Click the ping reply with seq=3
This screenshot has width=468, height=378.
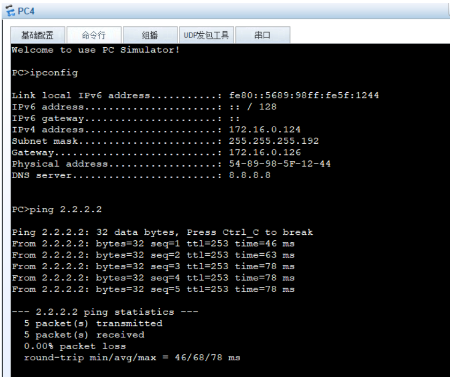(153, 266)
